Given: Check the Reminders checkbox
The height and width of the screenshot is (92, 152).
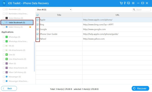Looking at the screenshot, I should 4,9.
